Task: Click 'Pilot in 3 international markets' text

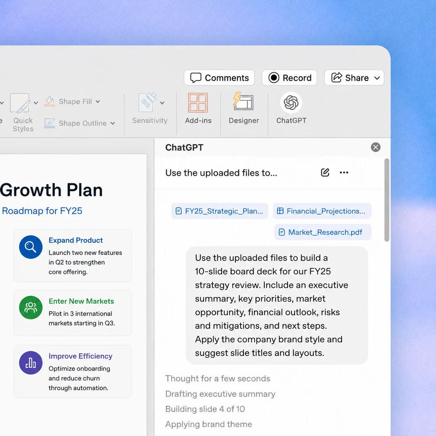Action: [x=82, y=319]
